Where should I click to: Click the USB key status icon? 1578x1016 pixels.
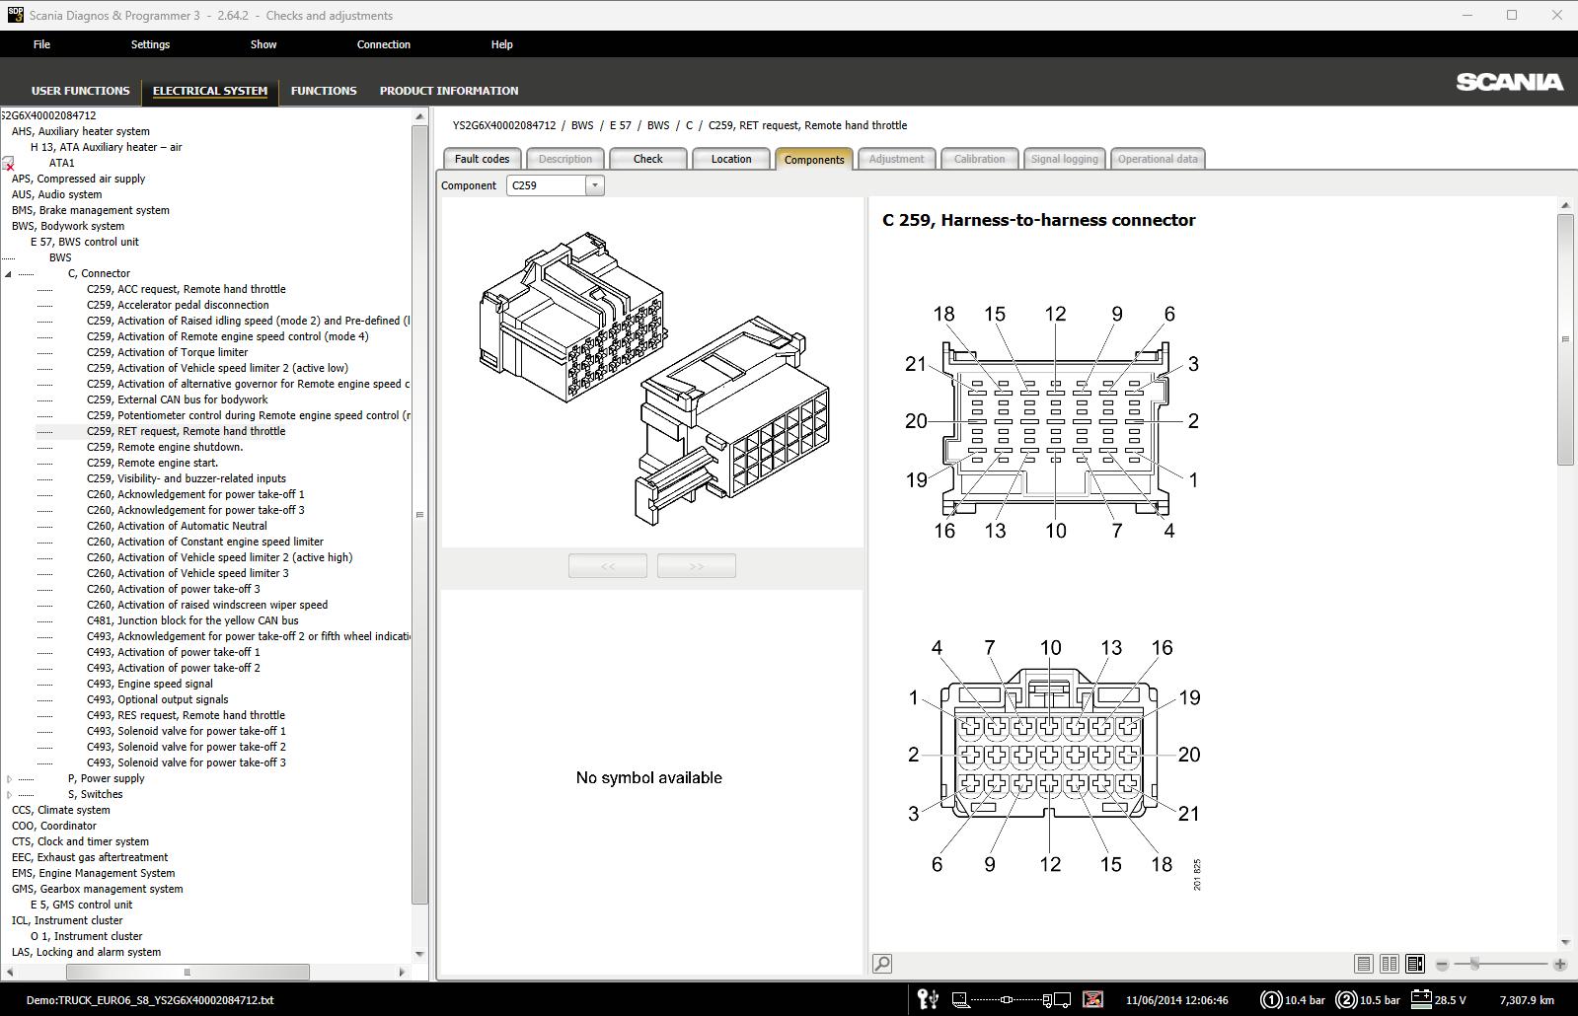coord(928,999)
